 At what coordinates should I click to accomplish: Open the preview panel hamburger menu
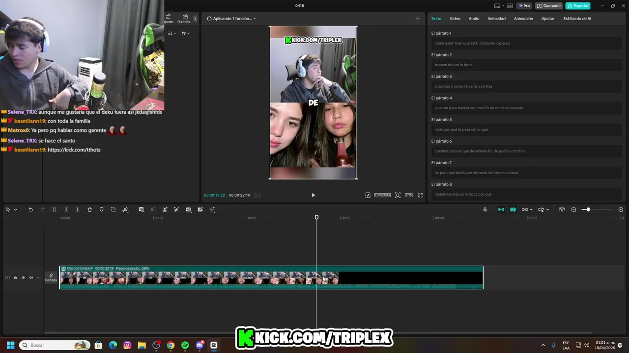pos(418,19)
